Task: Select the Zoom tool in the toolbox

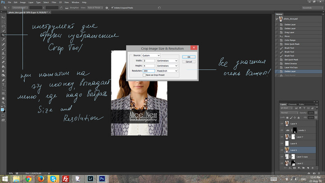Action: pyautogui.click(x=3, y=102)
